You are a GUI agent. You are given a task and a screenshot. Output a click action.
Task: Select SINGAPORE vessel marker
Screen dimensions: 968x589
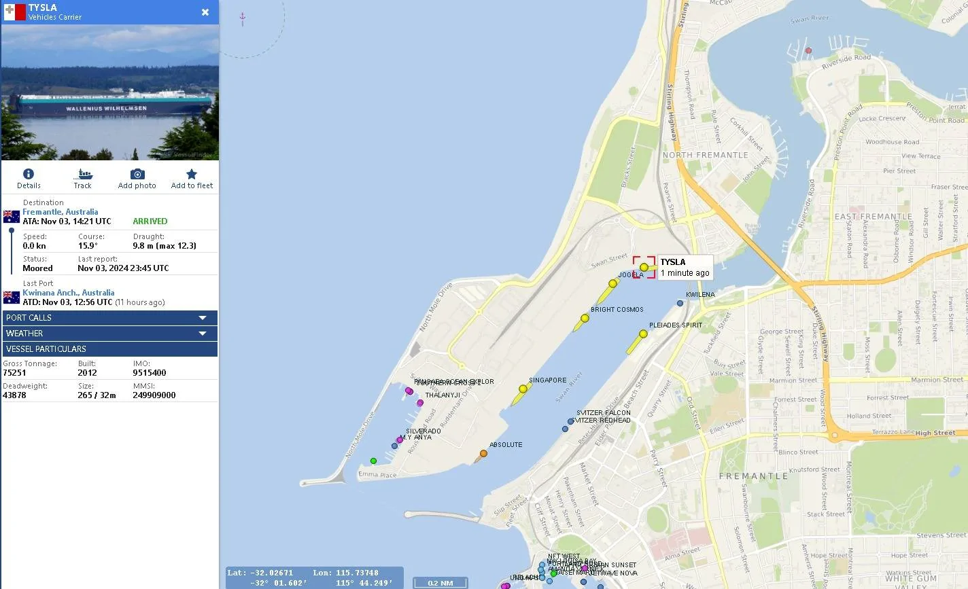coord(523,389)
